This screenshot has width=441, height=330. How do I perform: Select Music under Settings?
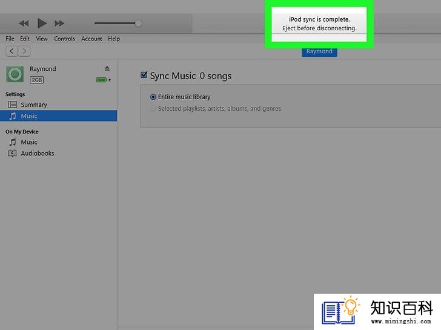click(59, 116)
